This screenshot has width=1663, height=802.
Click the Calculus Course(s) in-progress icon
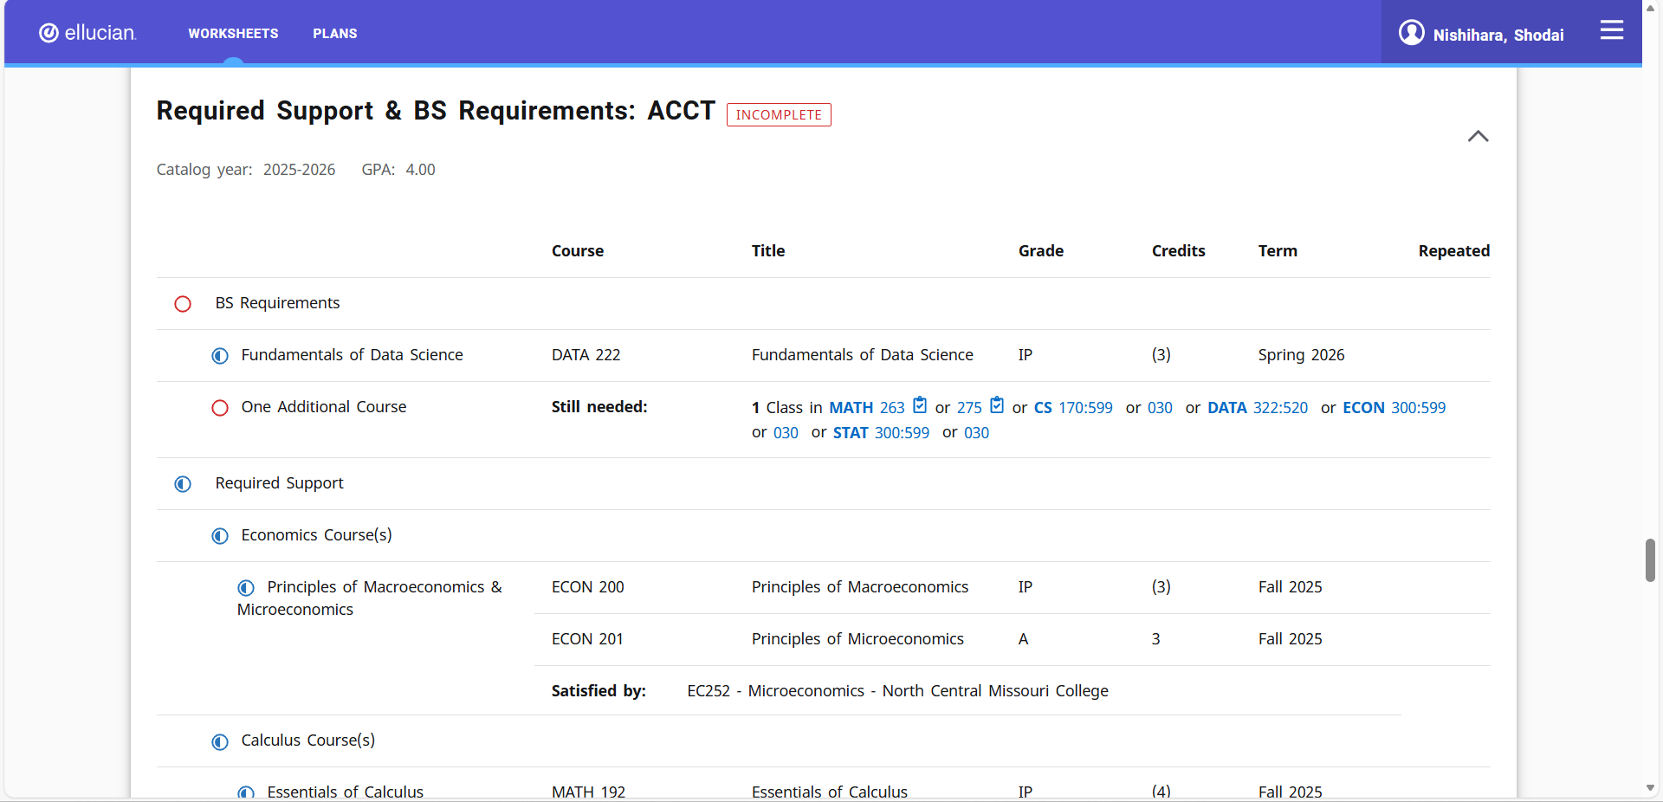click(x=220, y=741)
